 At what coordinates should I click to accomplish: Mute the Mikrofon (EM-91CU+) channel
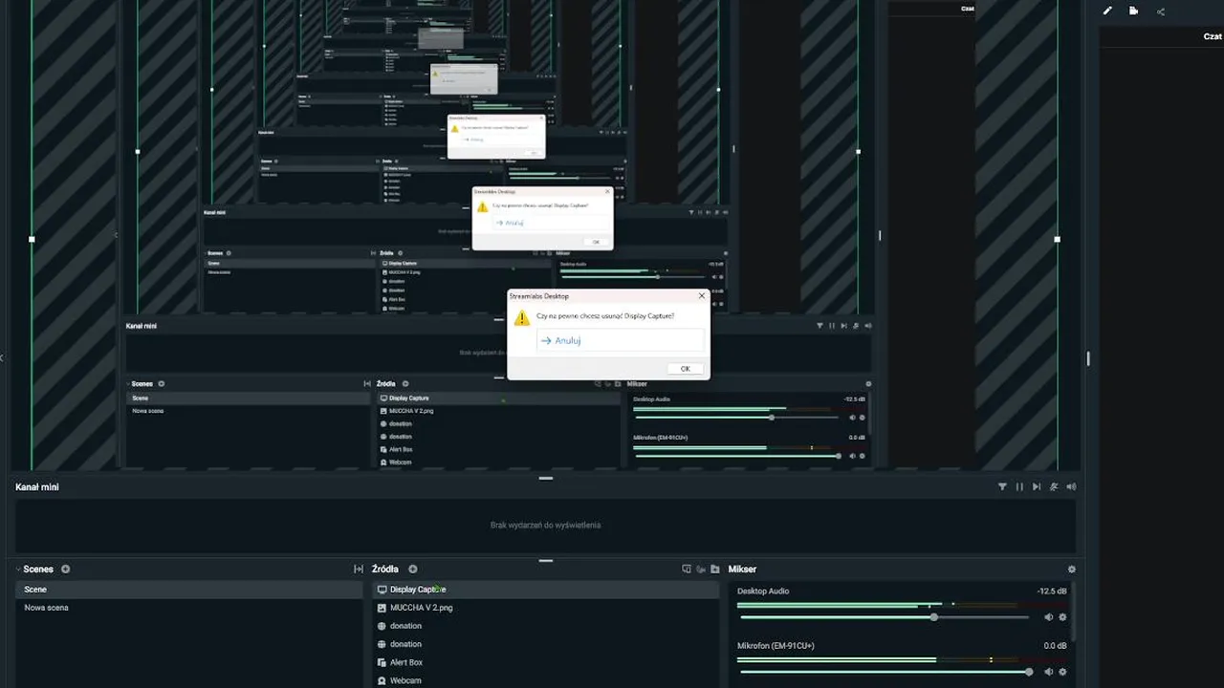[1049, 672]
